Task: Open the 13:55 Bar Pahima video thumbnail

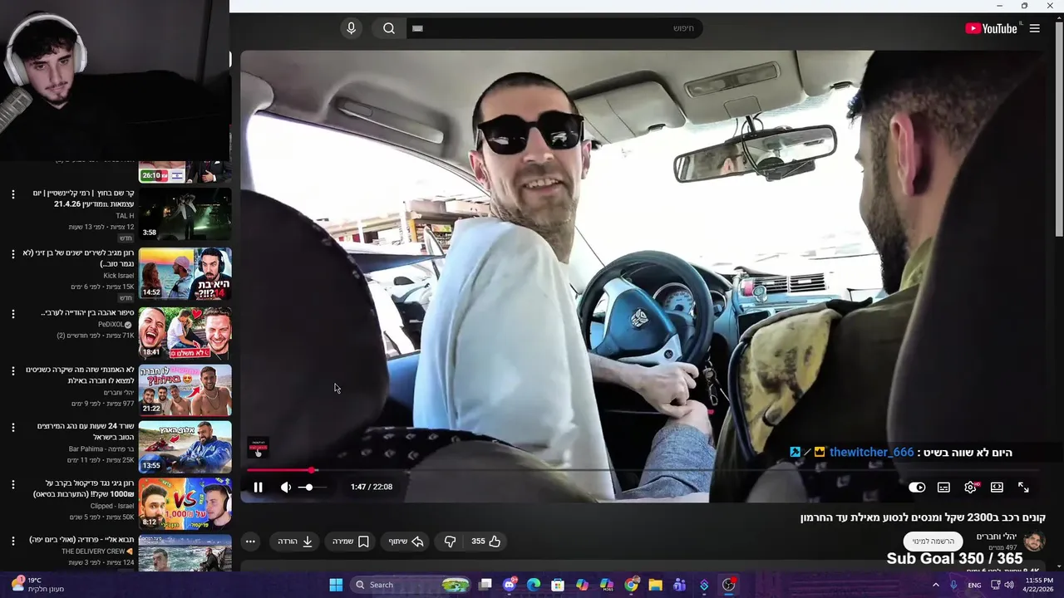Action: pyautogui.click(x=185, y=447)
